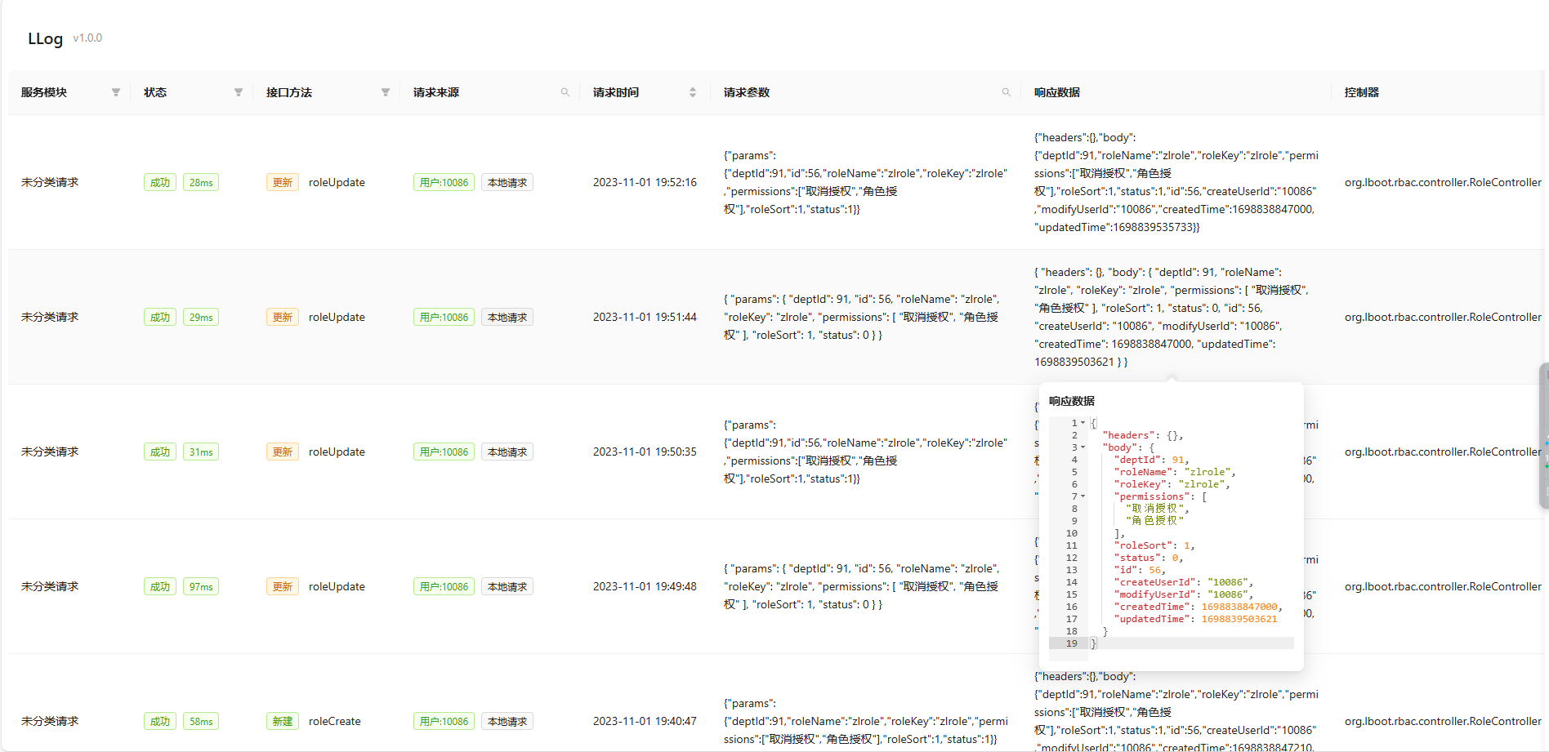Click 本地请求 tag in the 19:50:35 row
Image resolution: width=1549 pixels, height=752 pixels.
click(x=507, y=452)
